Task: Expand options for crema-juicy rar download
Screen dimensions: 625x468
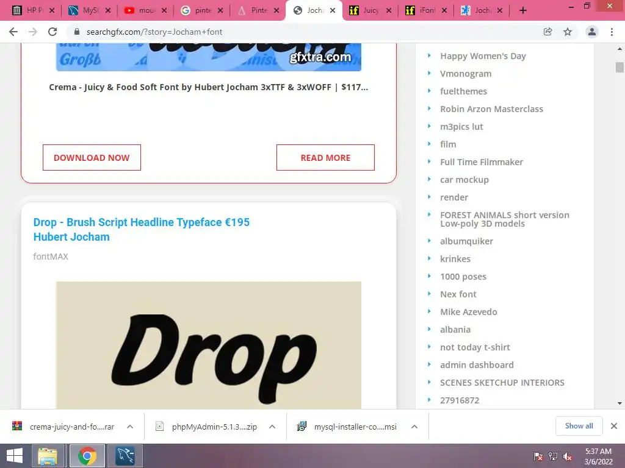Action: click(130, 427)
